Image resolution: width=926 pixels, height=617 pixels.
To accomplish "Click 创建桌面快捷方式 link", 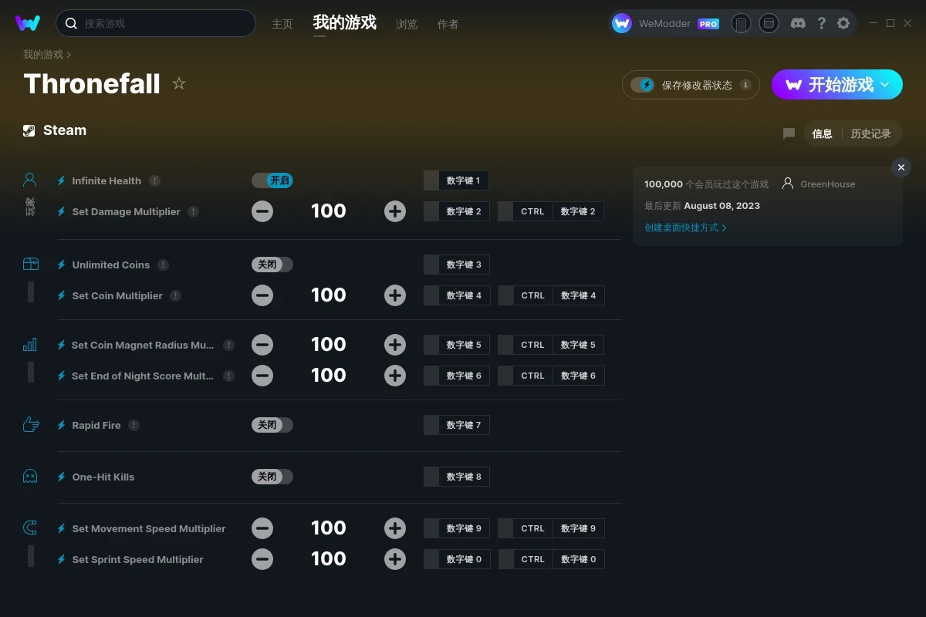I will click(x=685, y=228).
